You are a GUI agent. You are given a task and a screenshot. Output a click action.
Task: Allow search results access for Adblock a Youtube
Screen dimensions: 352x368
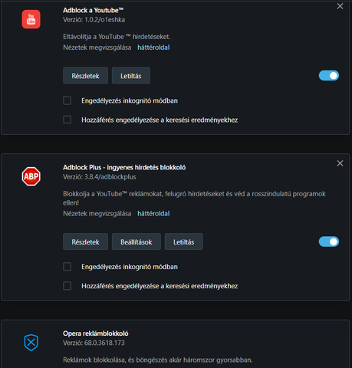(x=67, y=120)
